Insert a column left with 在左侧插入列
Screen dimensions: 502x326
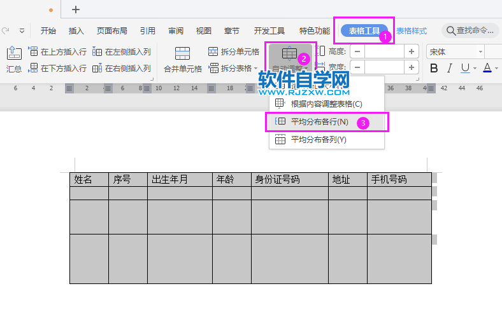coord(122,51)
